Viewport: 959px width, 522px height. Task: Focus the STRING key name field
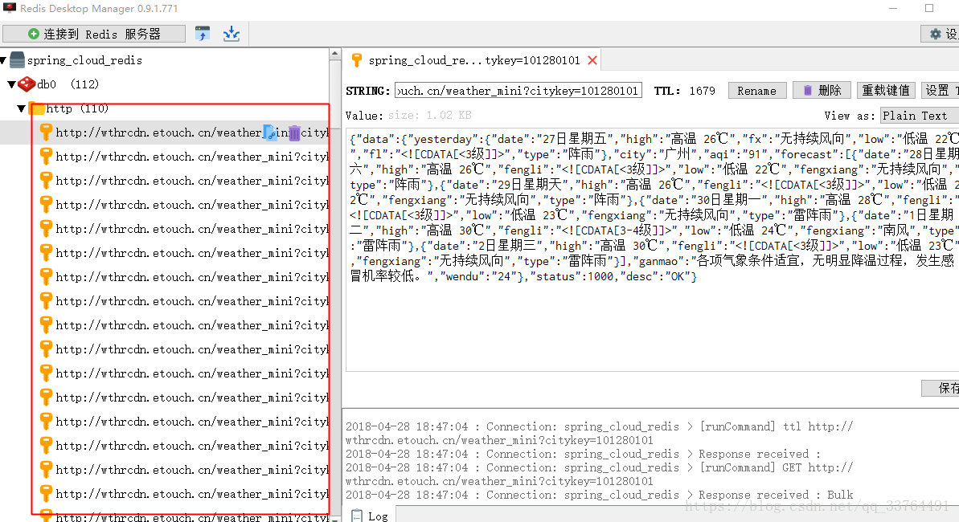518,91
